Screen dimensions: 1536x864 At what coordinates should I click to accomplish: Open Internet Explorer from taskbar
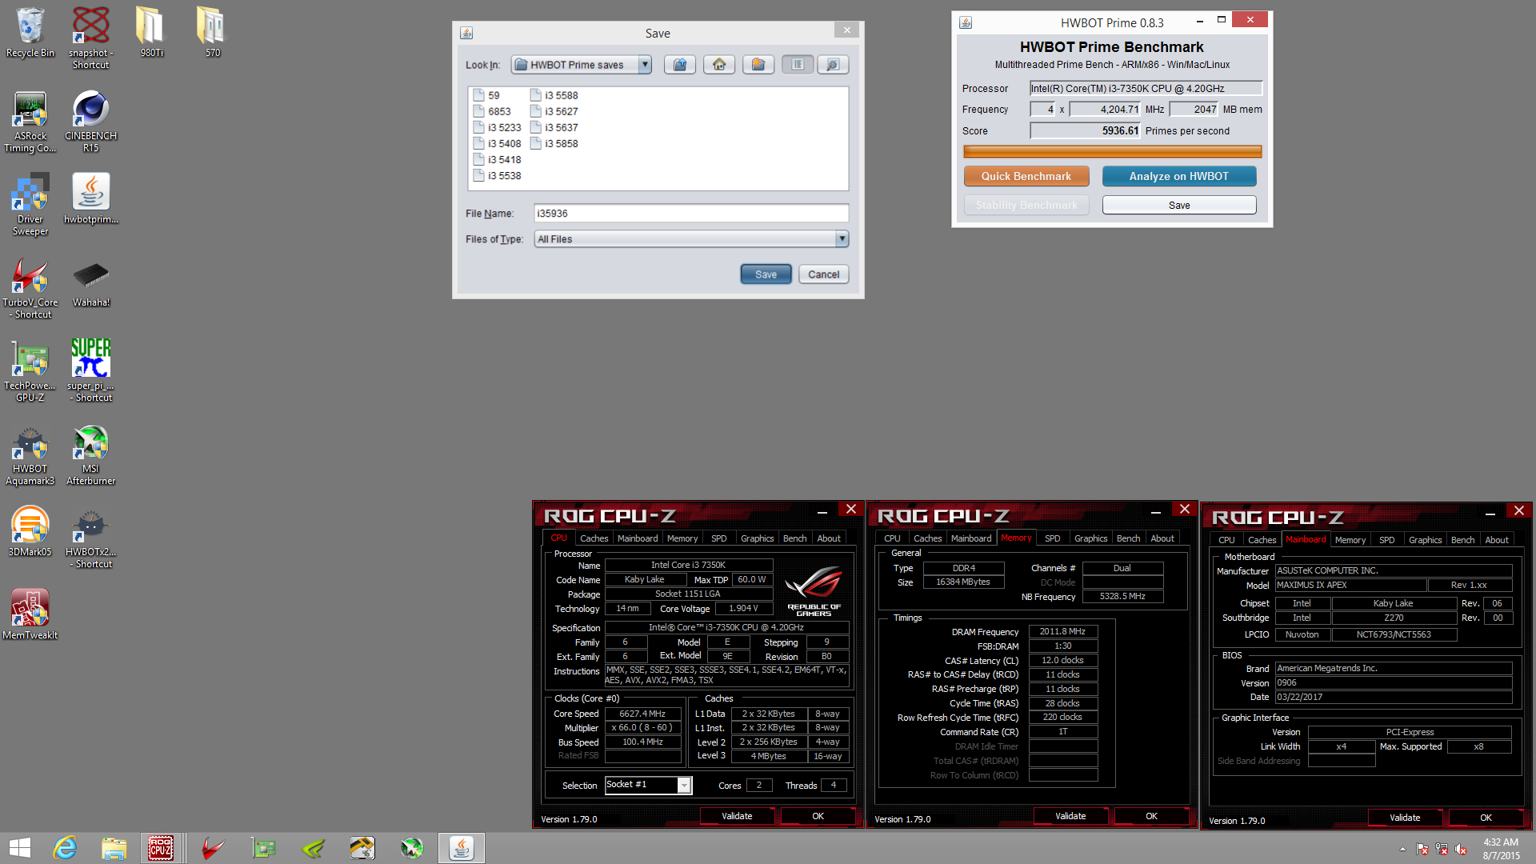tap(65, 848)
